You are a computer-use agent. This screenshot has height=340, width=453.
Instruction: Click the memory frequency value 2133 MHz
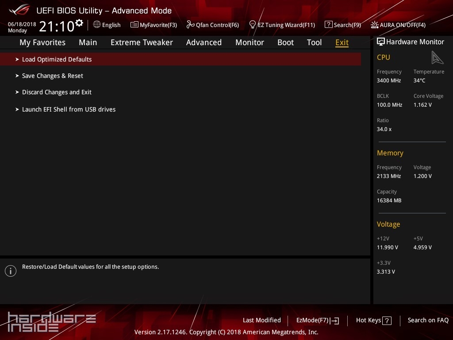pos(389,176)
